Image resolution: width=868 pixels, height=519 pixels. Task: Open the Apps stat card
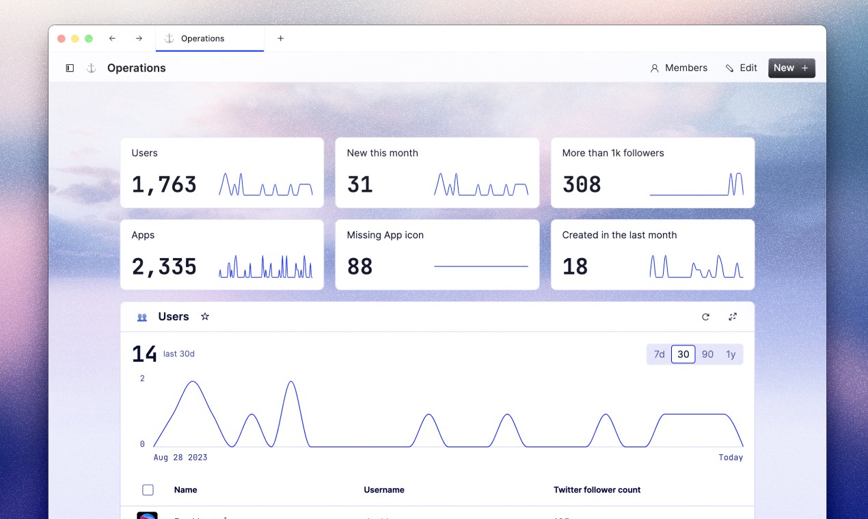[222, 255]
